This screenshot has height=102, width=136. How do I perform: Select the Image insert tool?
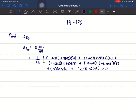point(62,12)
